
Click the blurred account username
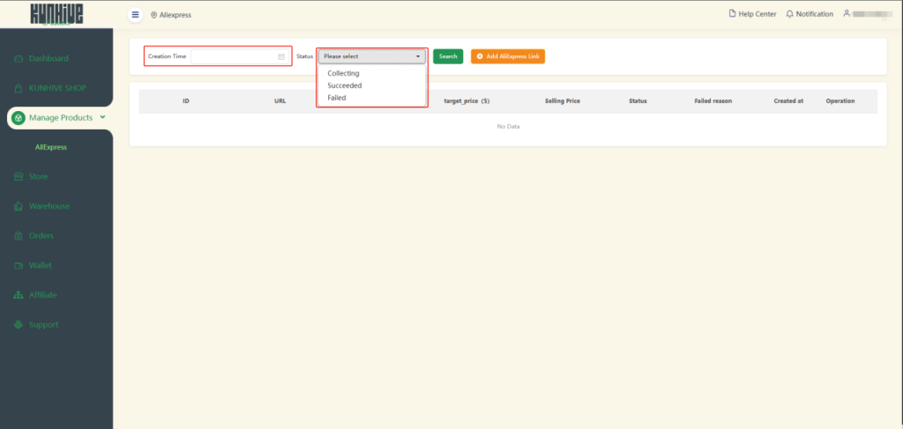click(x=873, y=14)
